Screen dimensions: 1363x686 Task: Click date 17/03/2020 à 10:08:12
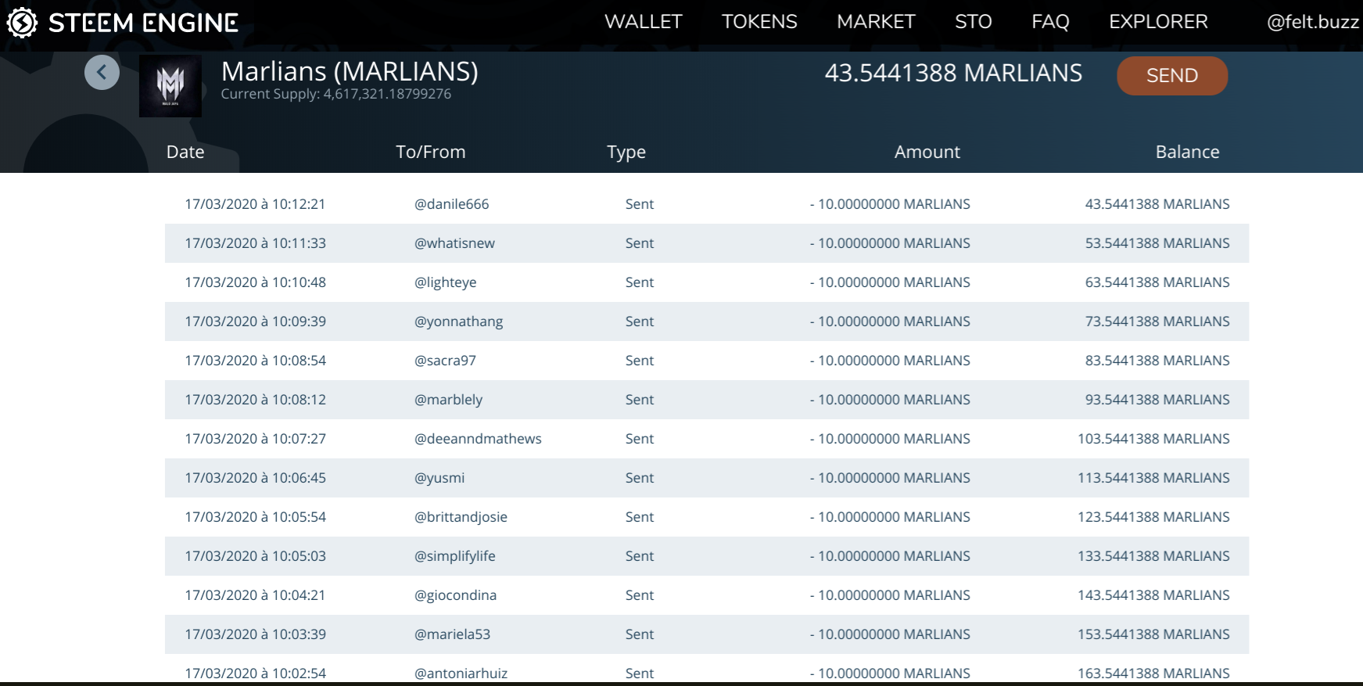coord(255,400)
